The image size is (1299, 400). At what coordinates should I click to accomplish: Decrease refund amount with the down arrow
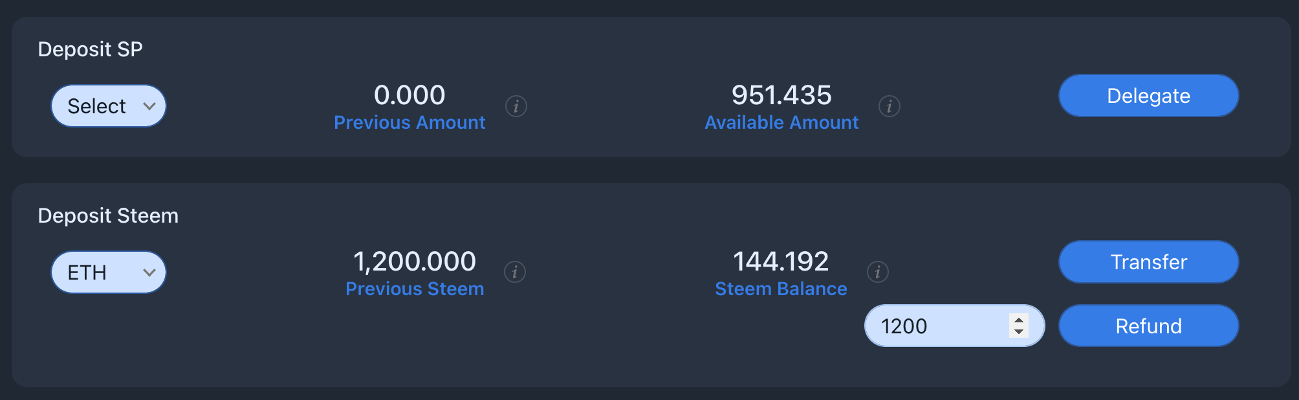1019,332
